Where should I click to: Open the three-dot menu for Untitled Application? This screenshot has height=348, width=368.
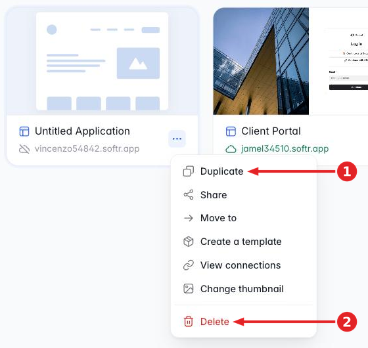point(177,139)
